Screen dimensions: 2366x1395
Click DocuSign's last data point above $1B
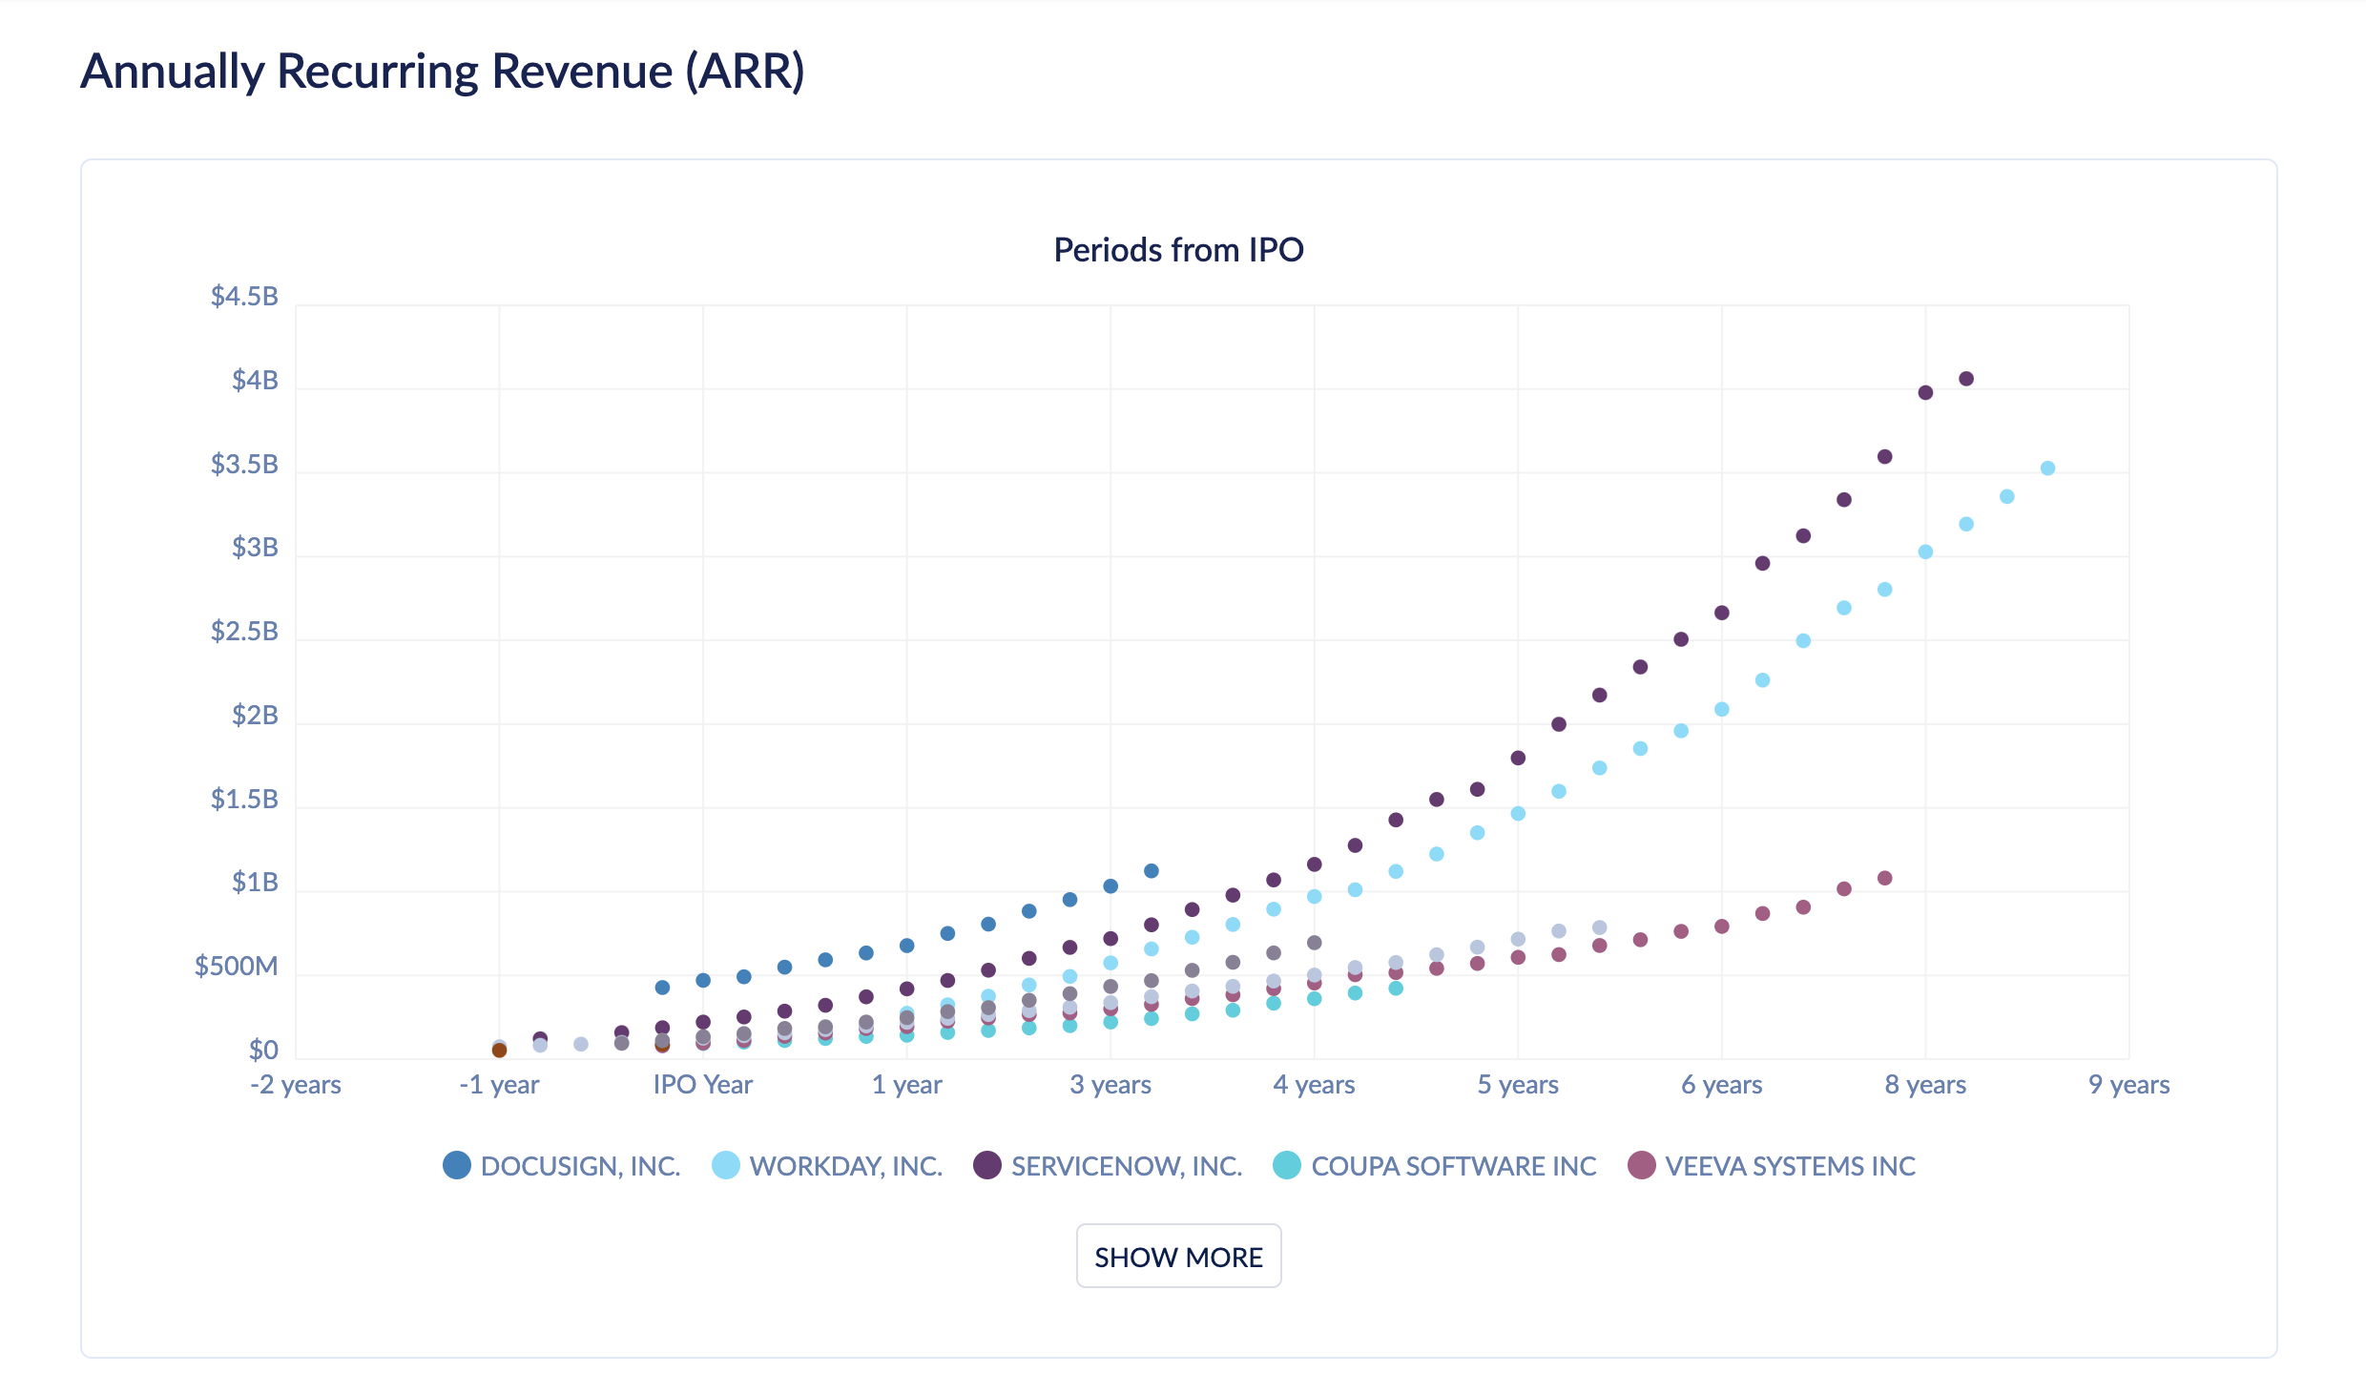point(1150,869)
